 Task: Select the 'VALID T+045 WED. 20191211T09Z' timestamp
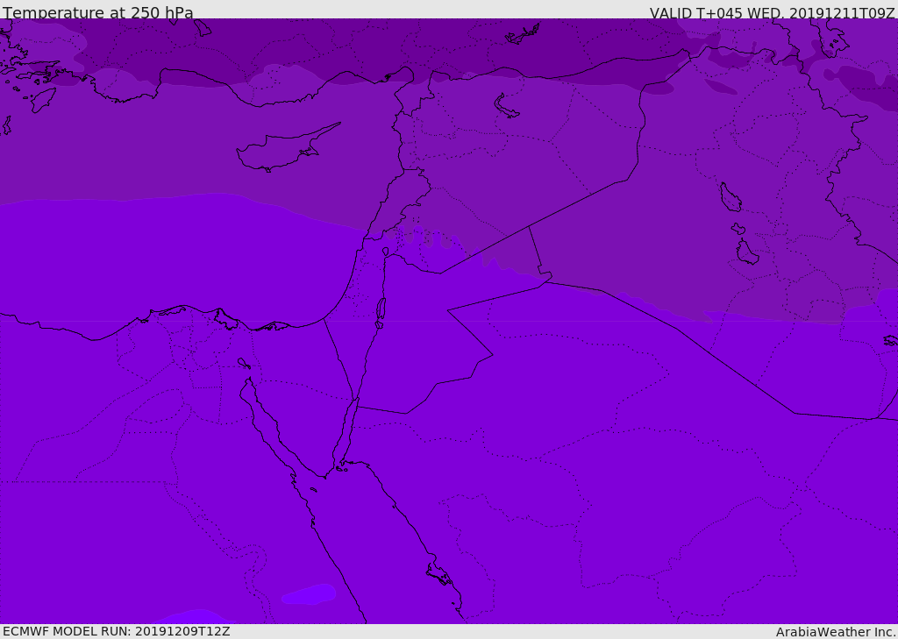point(772,12)
